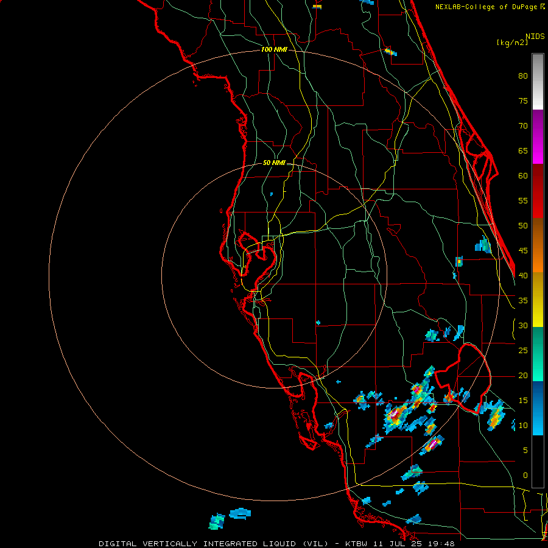Pick the brown-orange segment of the color bar
Viewport: 548px width, 548px height.
coord(538,245)
